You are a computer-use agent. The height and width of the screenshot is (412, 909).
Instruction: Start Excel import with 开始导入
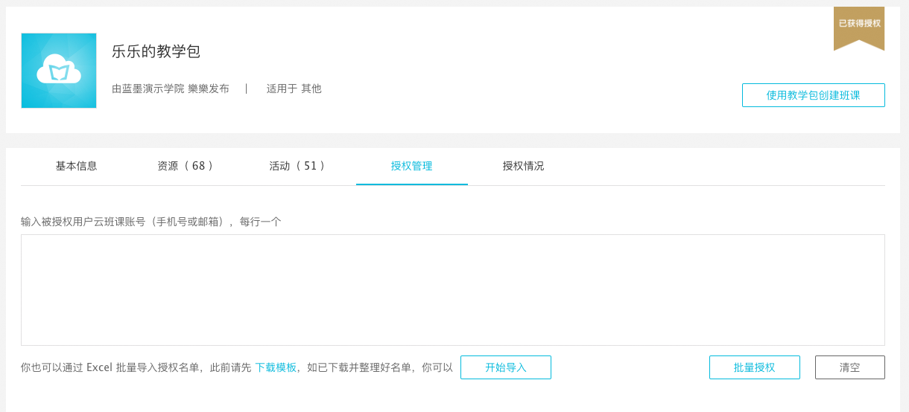pyautogui.click(x=506, y=367)
